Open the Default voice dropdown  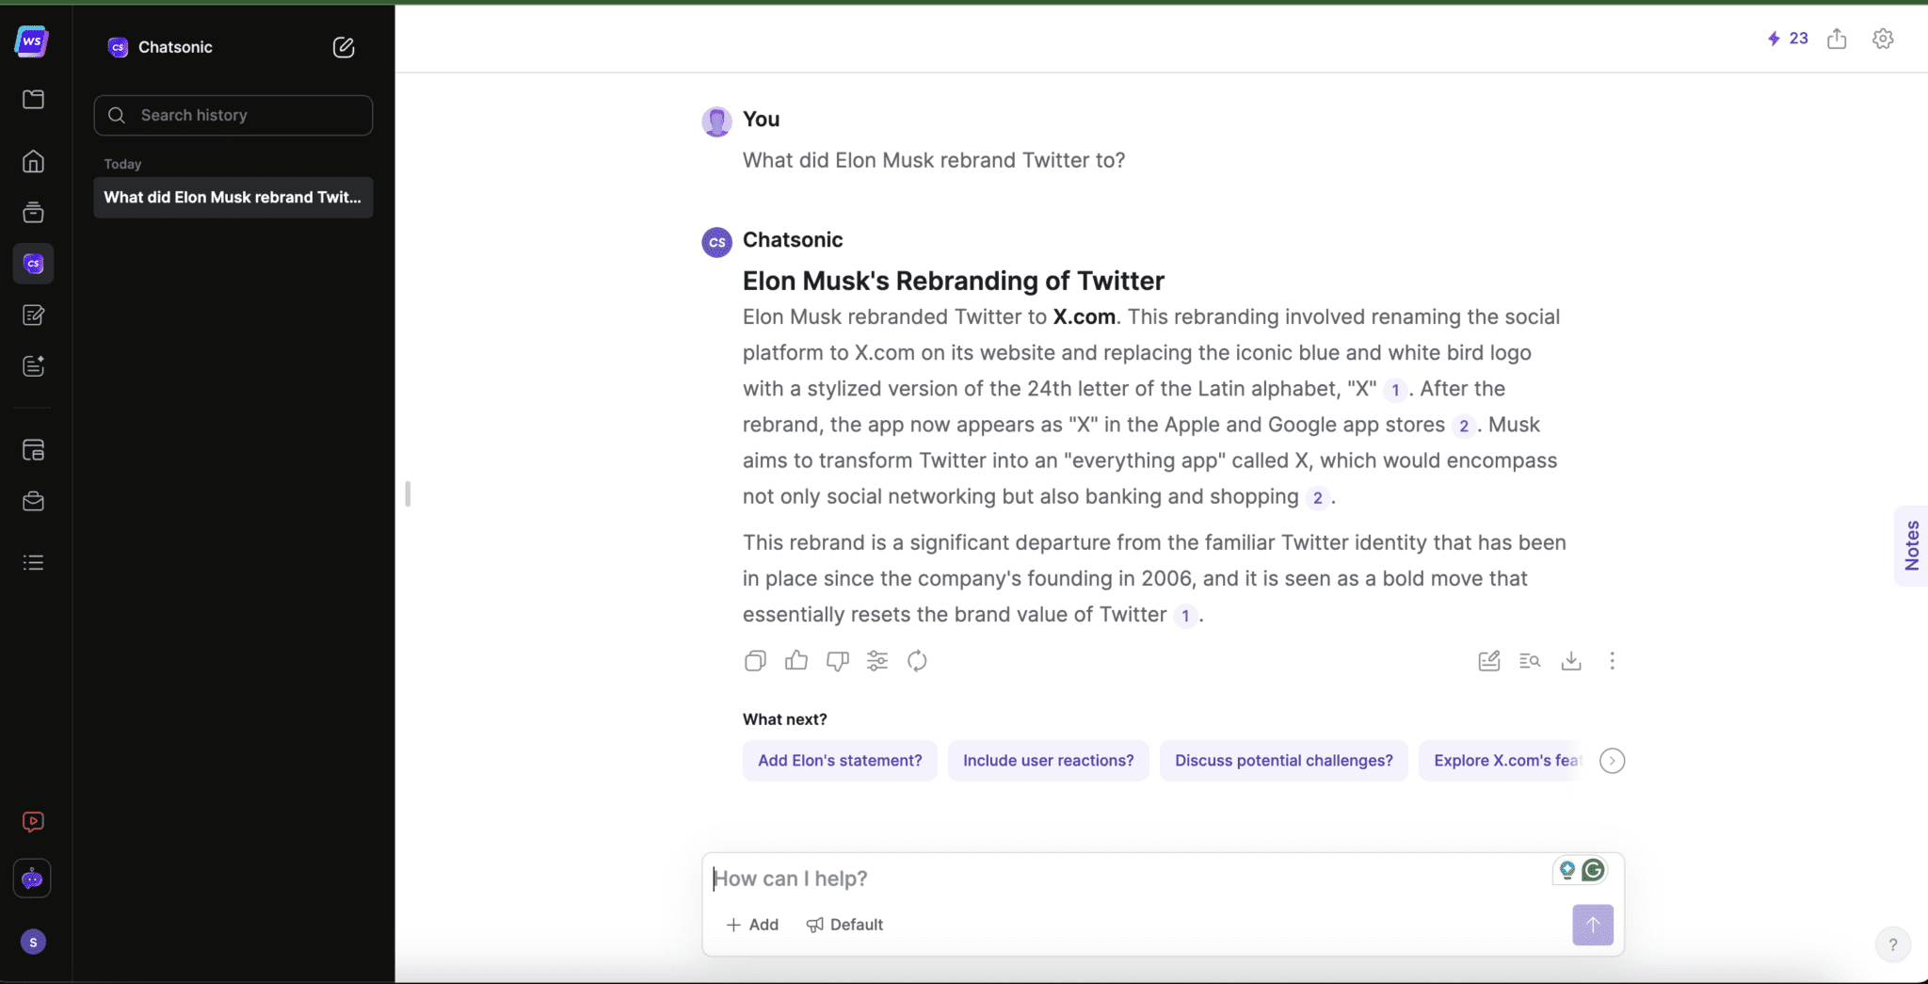pos(844,924)
